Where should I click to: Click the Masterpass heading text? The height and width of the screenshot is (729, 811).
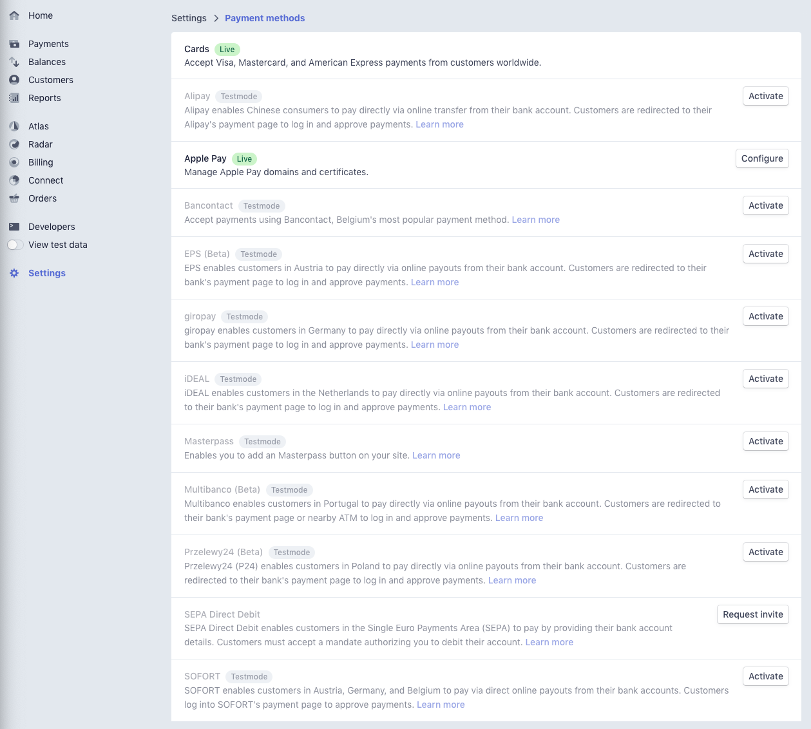(x=209, y=441)
